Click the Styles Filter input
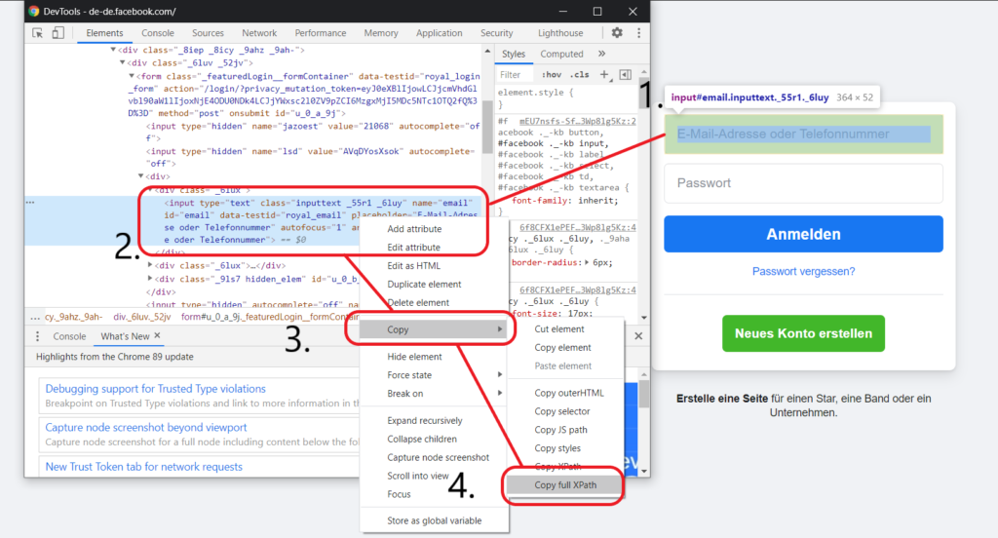 [516, 74]
